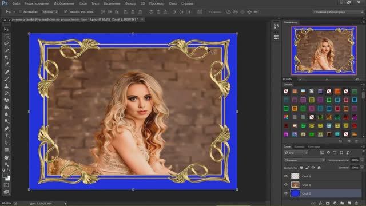The height and width of the screenshot is (206, 366).
Task: Open the layer filter kind dropdown
Action: tap(296, 153)
